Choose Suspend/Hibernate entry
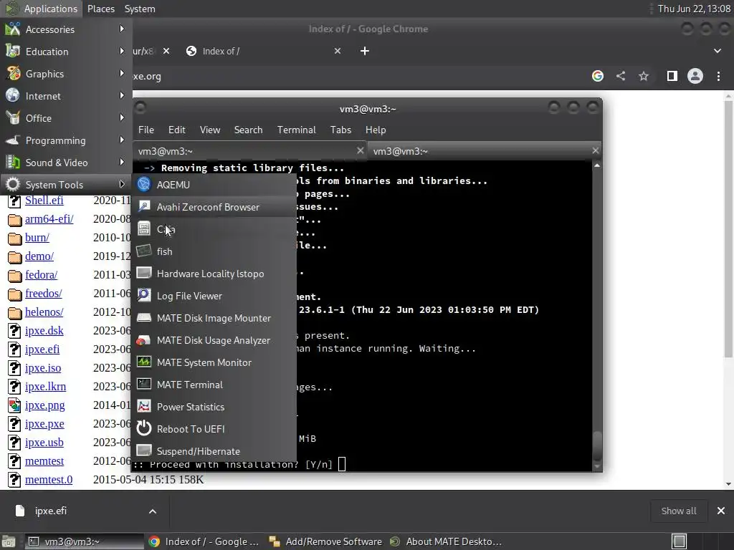Viewport: 734px width, 550px height. point(214,451)
